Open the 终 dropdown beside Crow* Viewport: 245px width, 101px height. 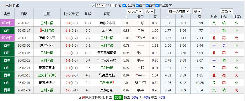click(x=150, y=11)
